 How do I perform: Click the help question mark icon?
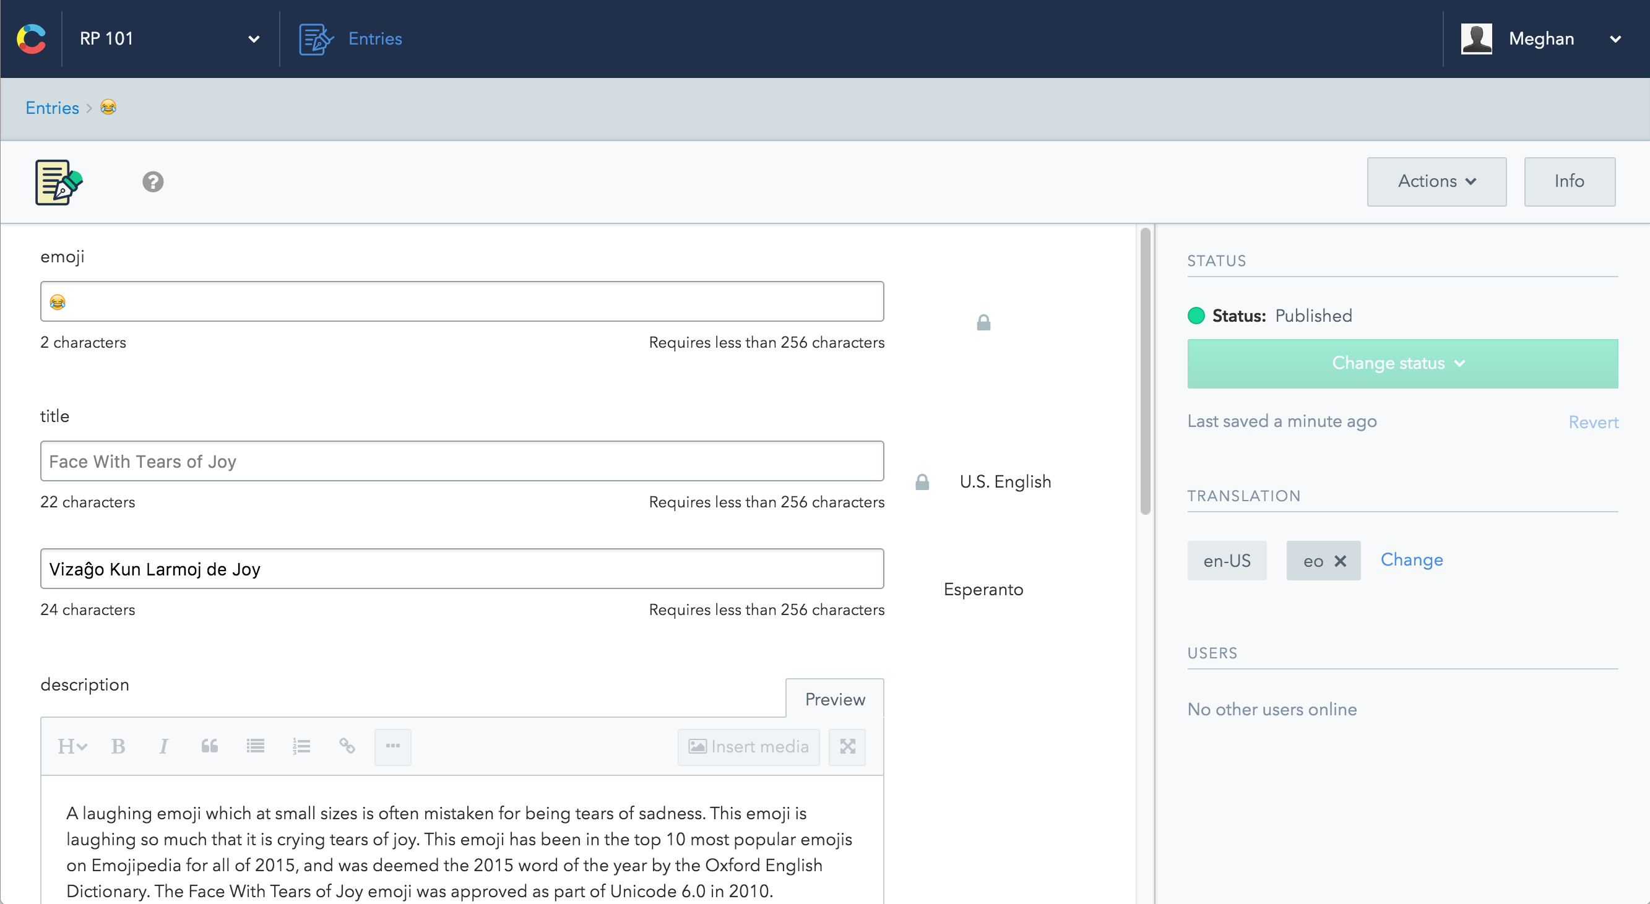[152, 182]
